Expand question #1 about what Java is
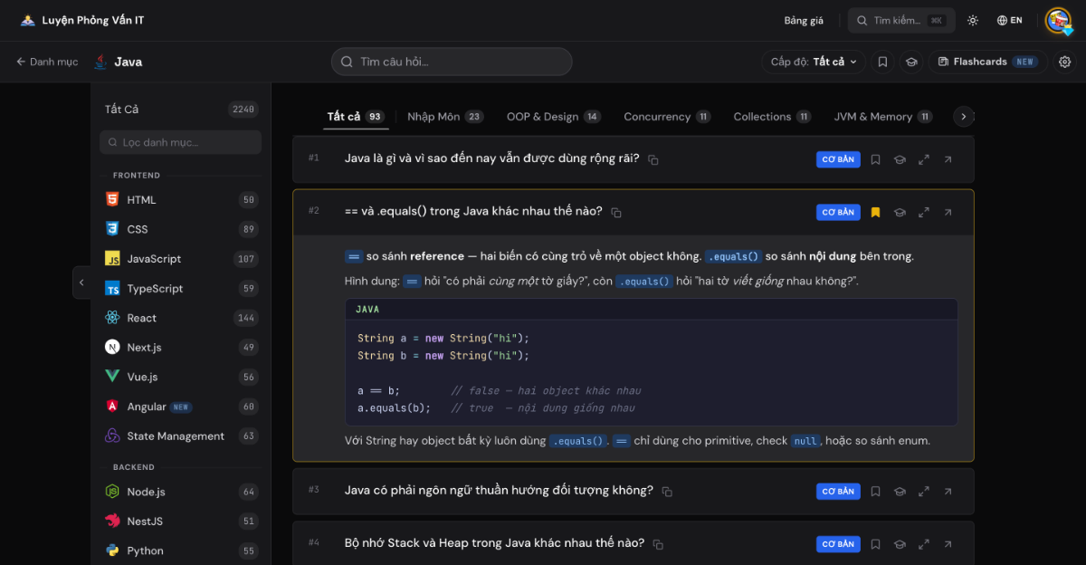The image size is (1086, 565). pyautogui.click(x=491, y=158)
